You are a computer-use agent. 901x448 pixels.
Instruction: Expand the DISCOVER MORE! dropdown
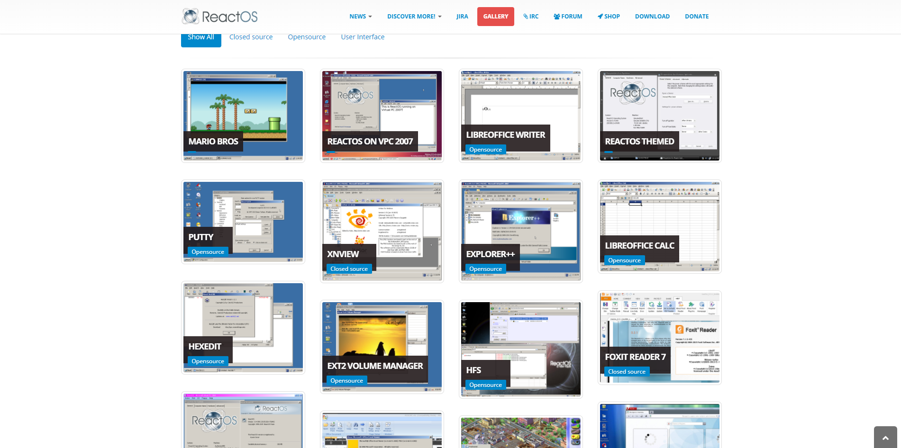[x=414, y=17]
